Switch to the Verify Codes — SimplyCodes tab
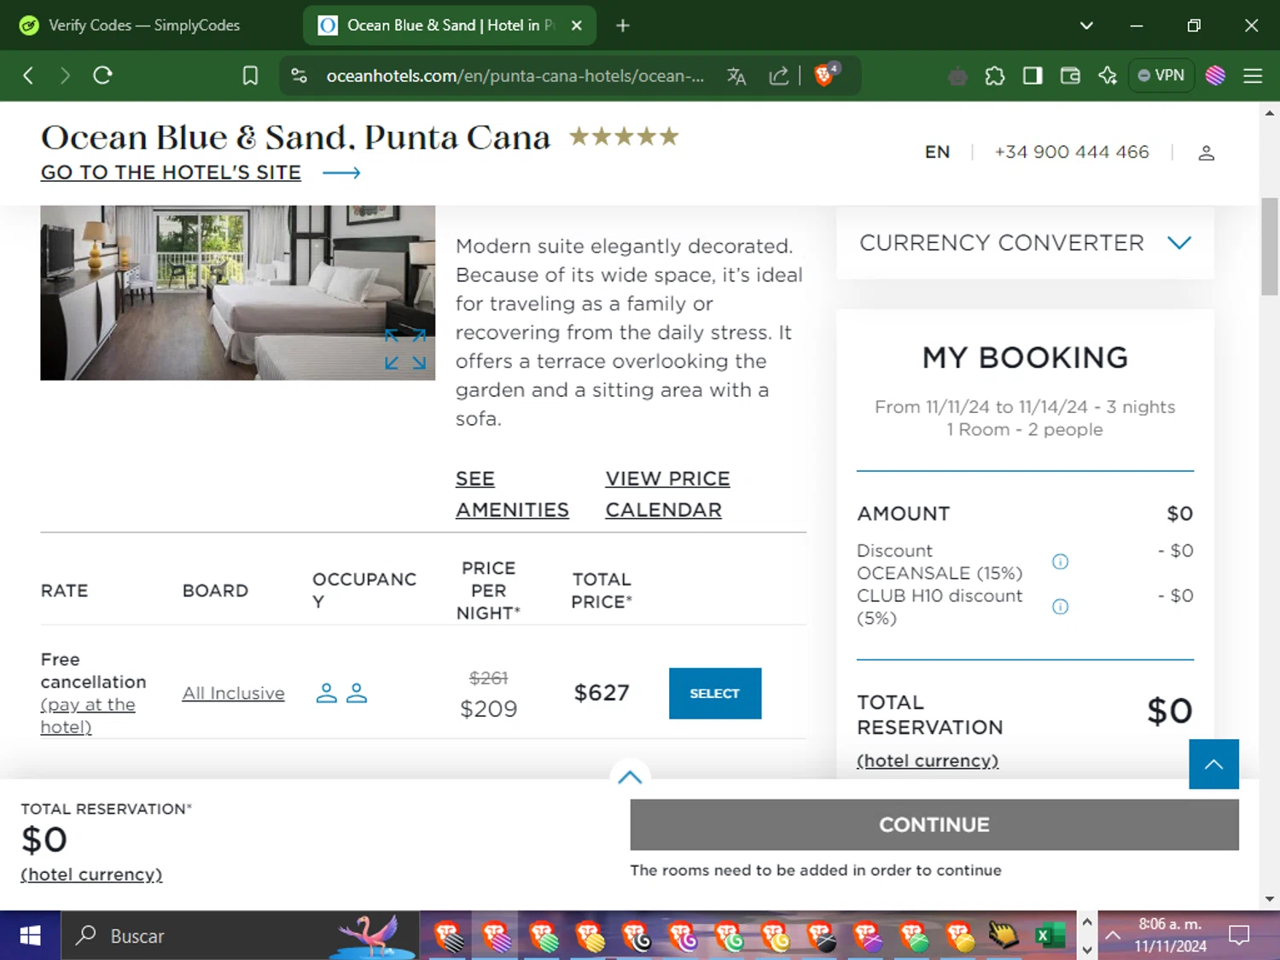The image size is (1280, 960). click(x=144, y=26)
